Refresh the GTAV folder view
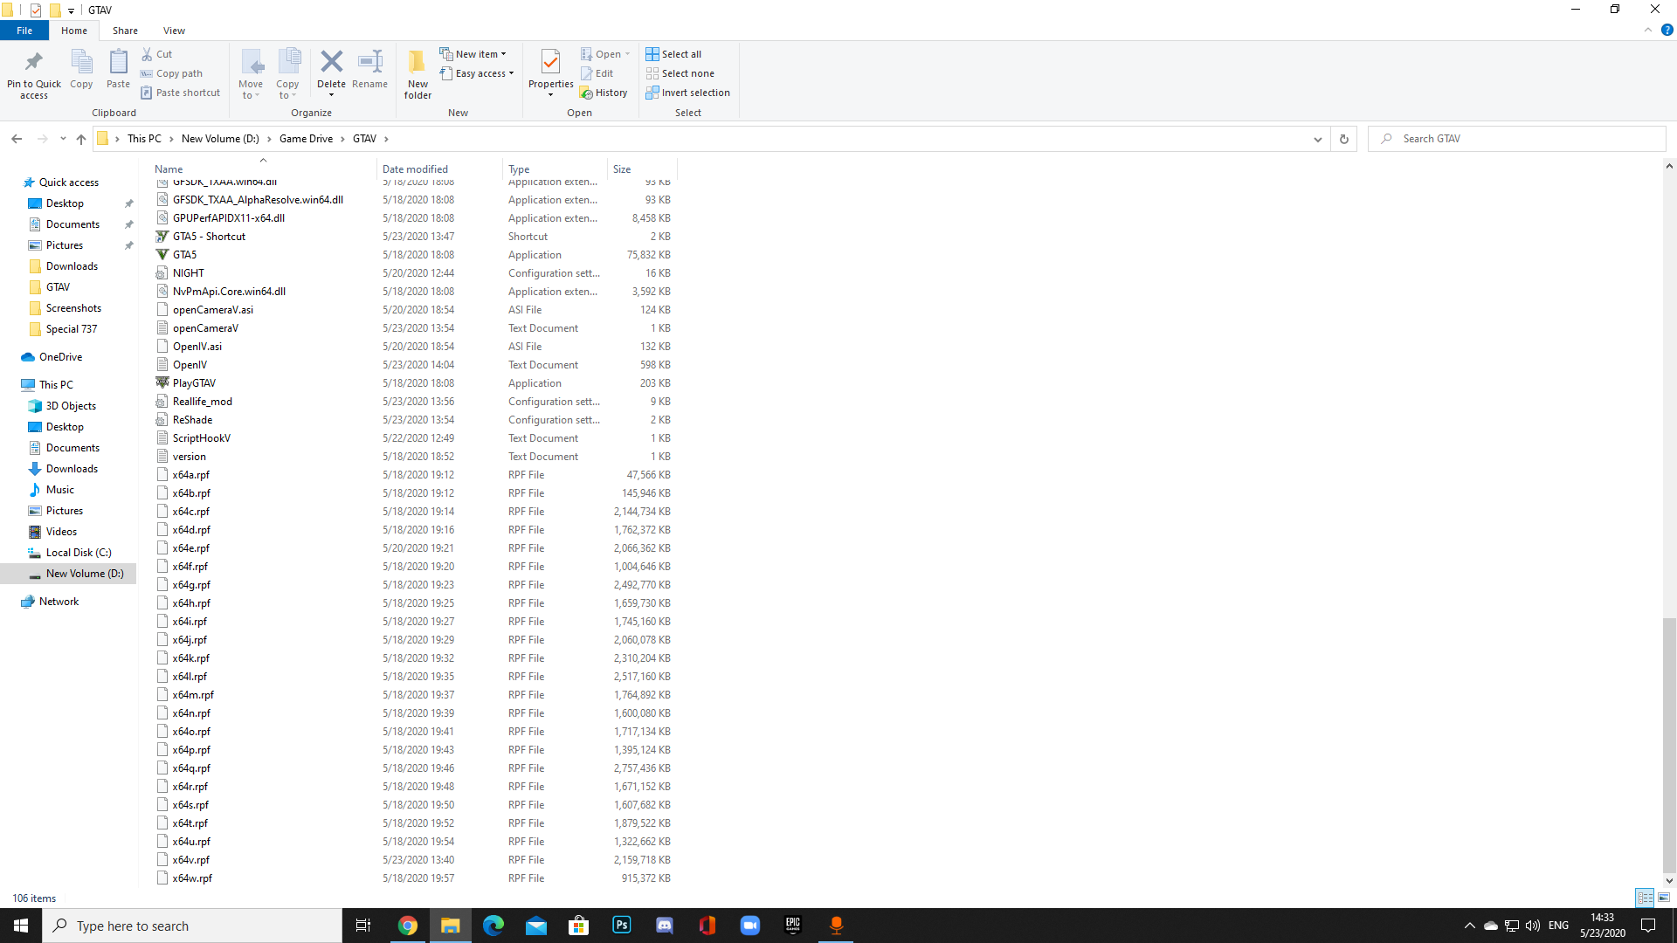The image size is (1677, 943). click(1343, 139)
